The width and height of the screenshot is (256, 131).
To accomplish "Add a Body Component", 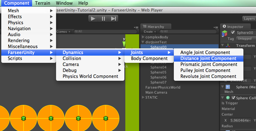I will click(x=149, y=58).
